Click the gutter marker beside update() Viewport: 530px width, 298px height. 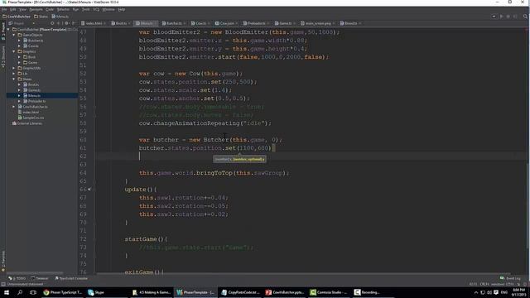pos(89,190)
